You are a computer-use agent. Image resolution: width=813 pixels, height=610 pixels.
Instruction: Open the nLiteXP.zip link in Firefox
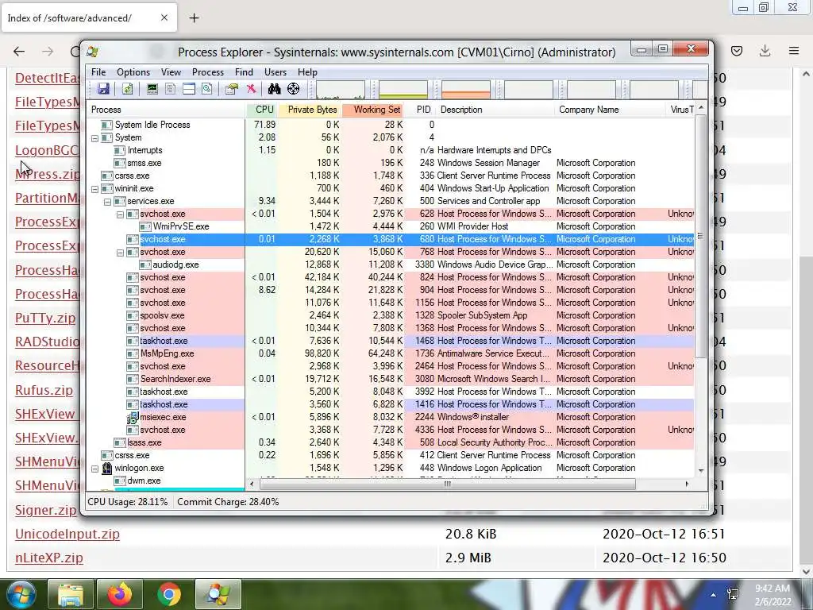point(49,558)
